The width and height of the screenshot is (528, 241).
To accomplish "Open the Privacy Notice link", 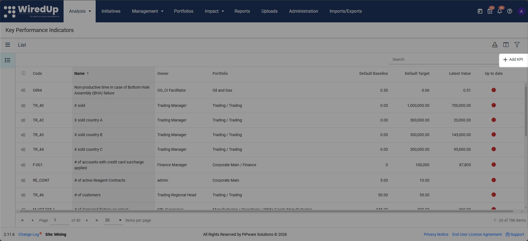I will pos(436,234).
